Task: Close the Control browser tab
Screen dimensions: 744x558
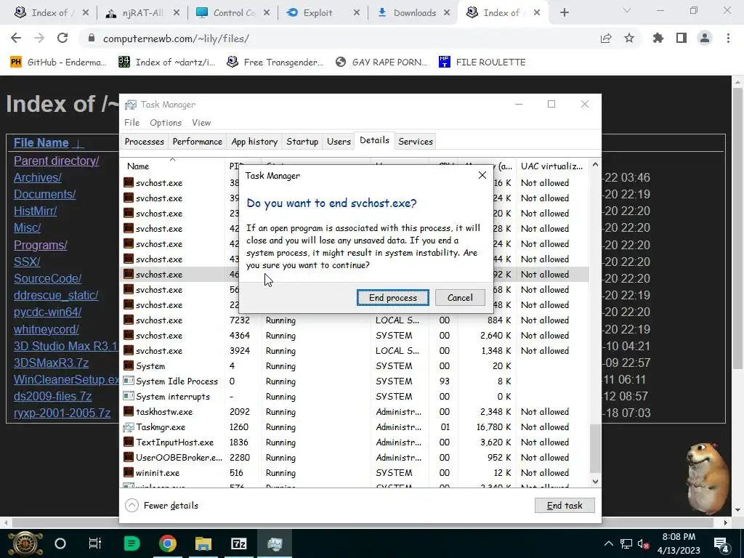Action: click(x=267, y=13)
